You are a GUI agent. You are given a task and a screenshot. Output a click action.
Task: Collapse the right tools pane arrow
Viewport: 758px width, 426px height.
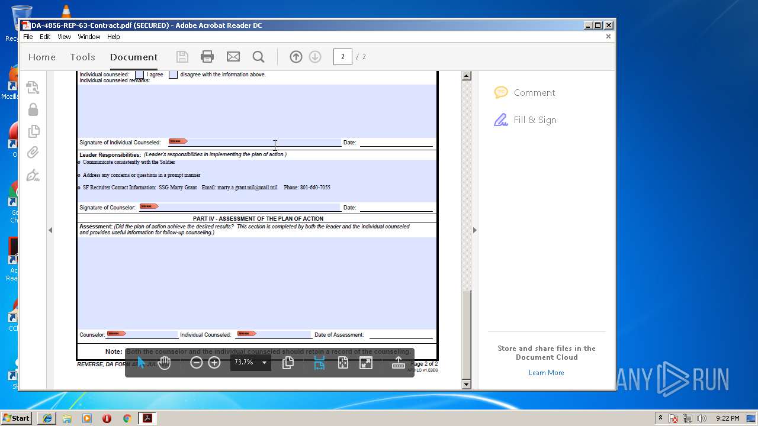[x=474, y=230]
